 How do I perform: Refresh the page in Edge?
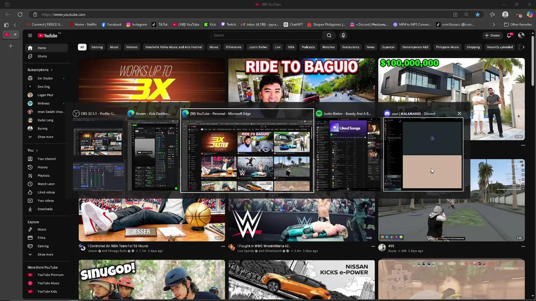point(20,15)
